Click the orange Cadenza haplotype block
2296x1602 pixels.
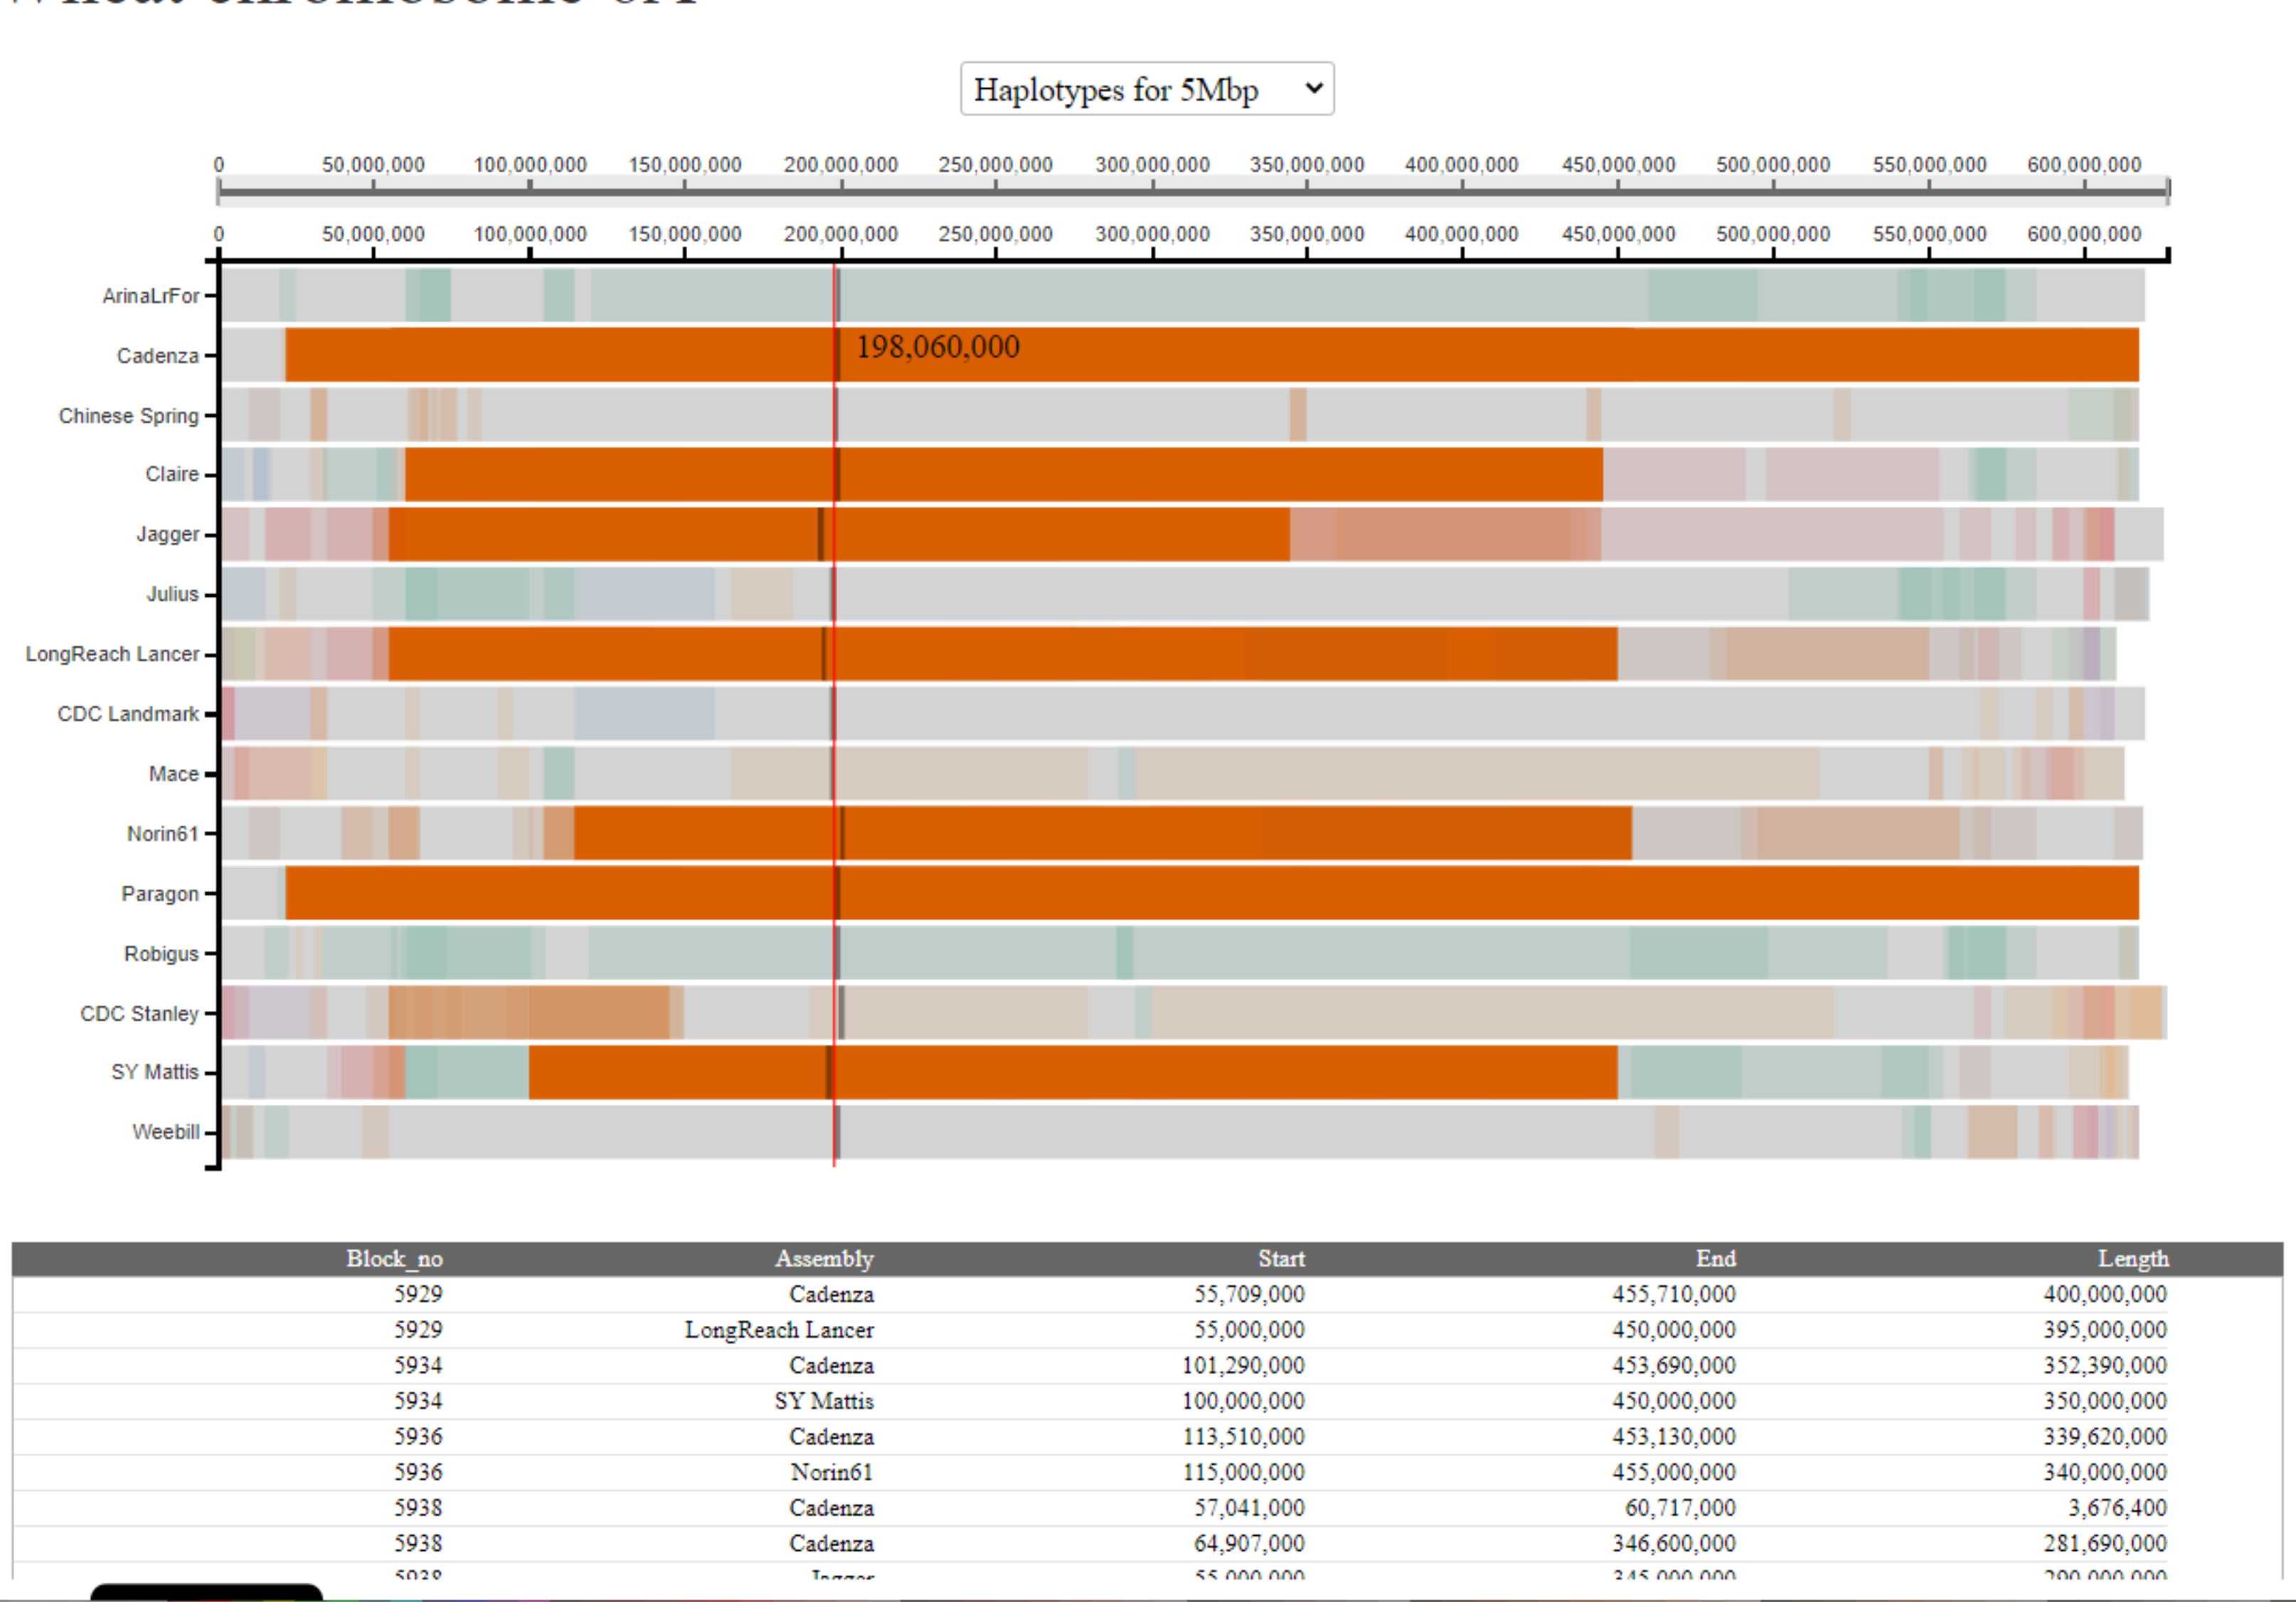(x=1212, y=355)
